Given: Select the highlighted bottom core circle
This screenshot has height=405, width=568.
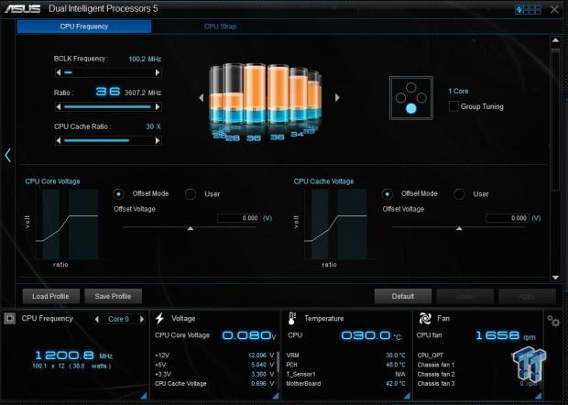Looking at the screenshot, I should click(410, 108).
